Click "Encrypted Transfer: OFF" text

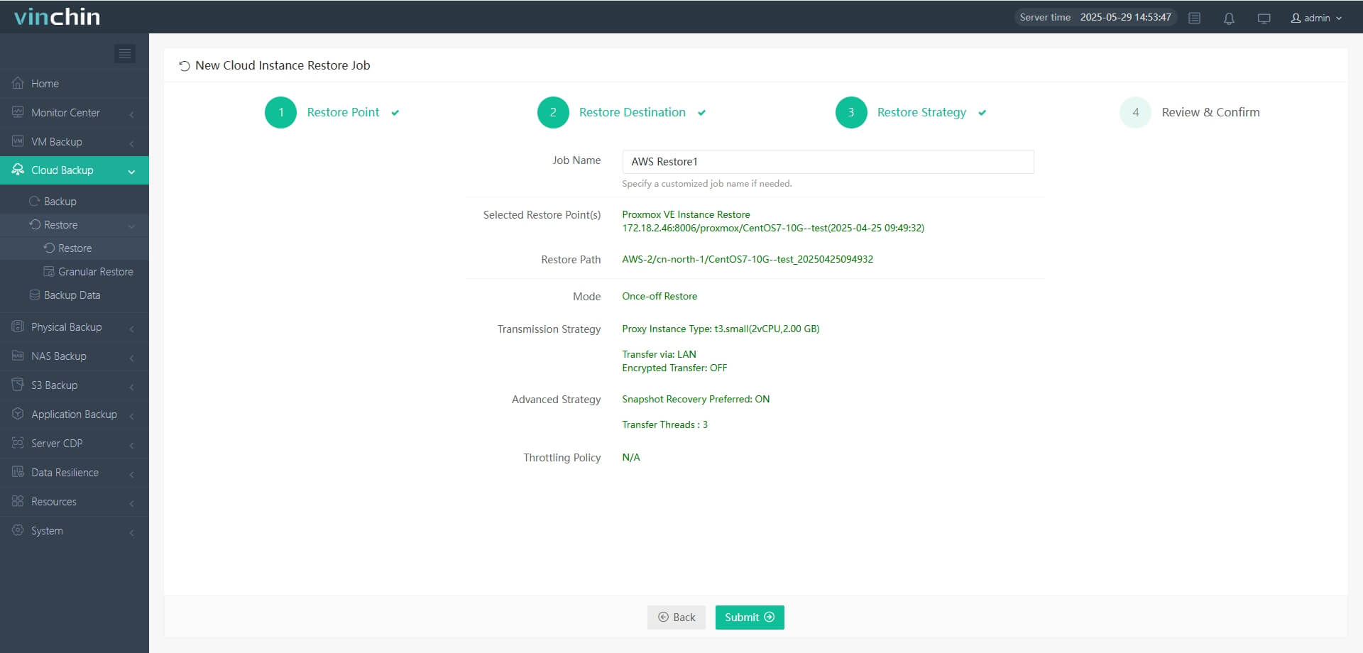[x=674, y=368]
